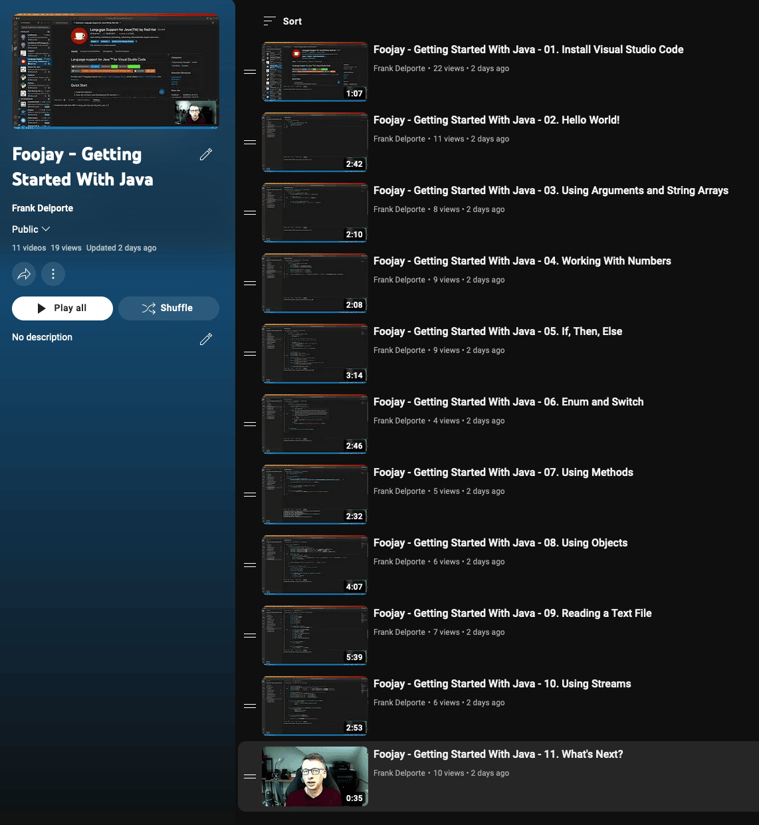Open the Public visibility dropdown

(31, 229)
